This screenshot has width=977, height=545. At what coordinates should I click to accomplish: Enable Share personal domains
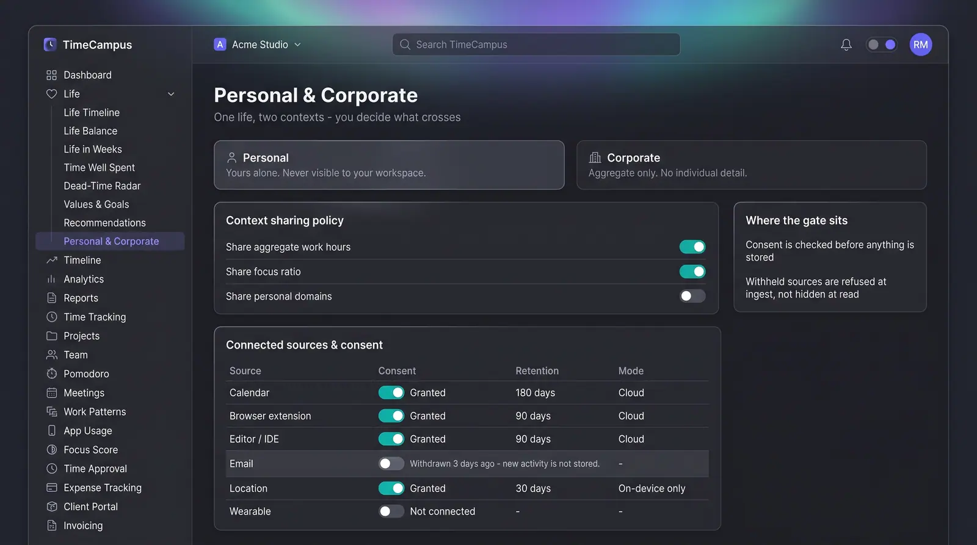coord(692,296)
